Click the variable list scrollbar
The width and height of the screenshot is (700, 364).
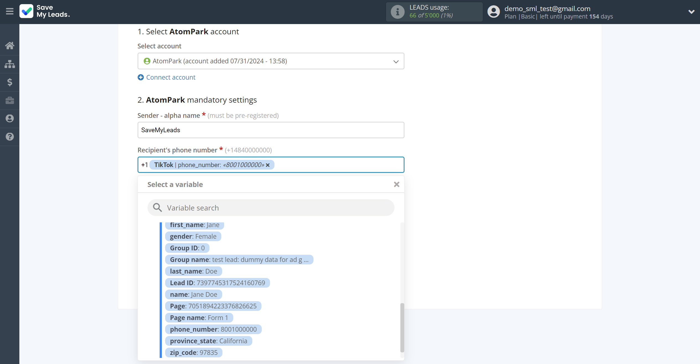tap(402, 327)
